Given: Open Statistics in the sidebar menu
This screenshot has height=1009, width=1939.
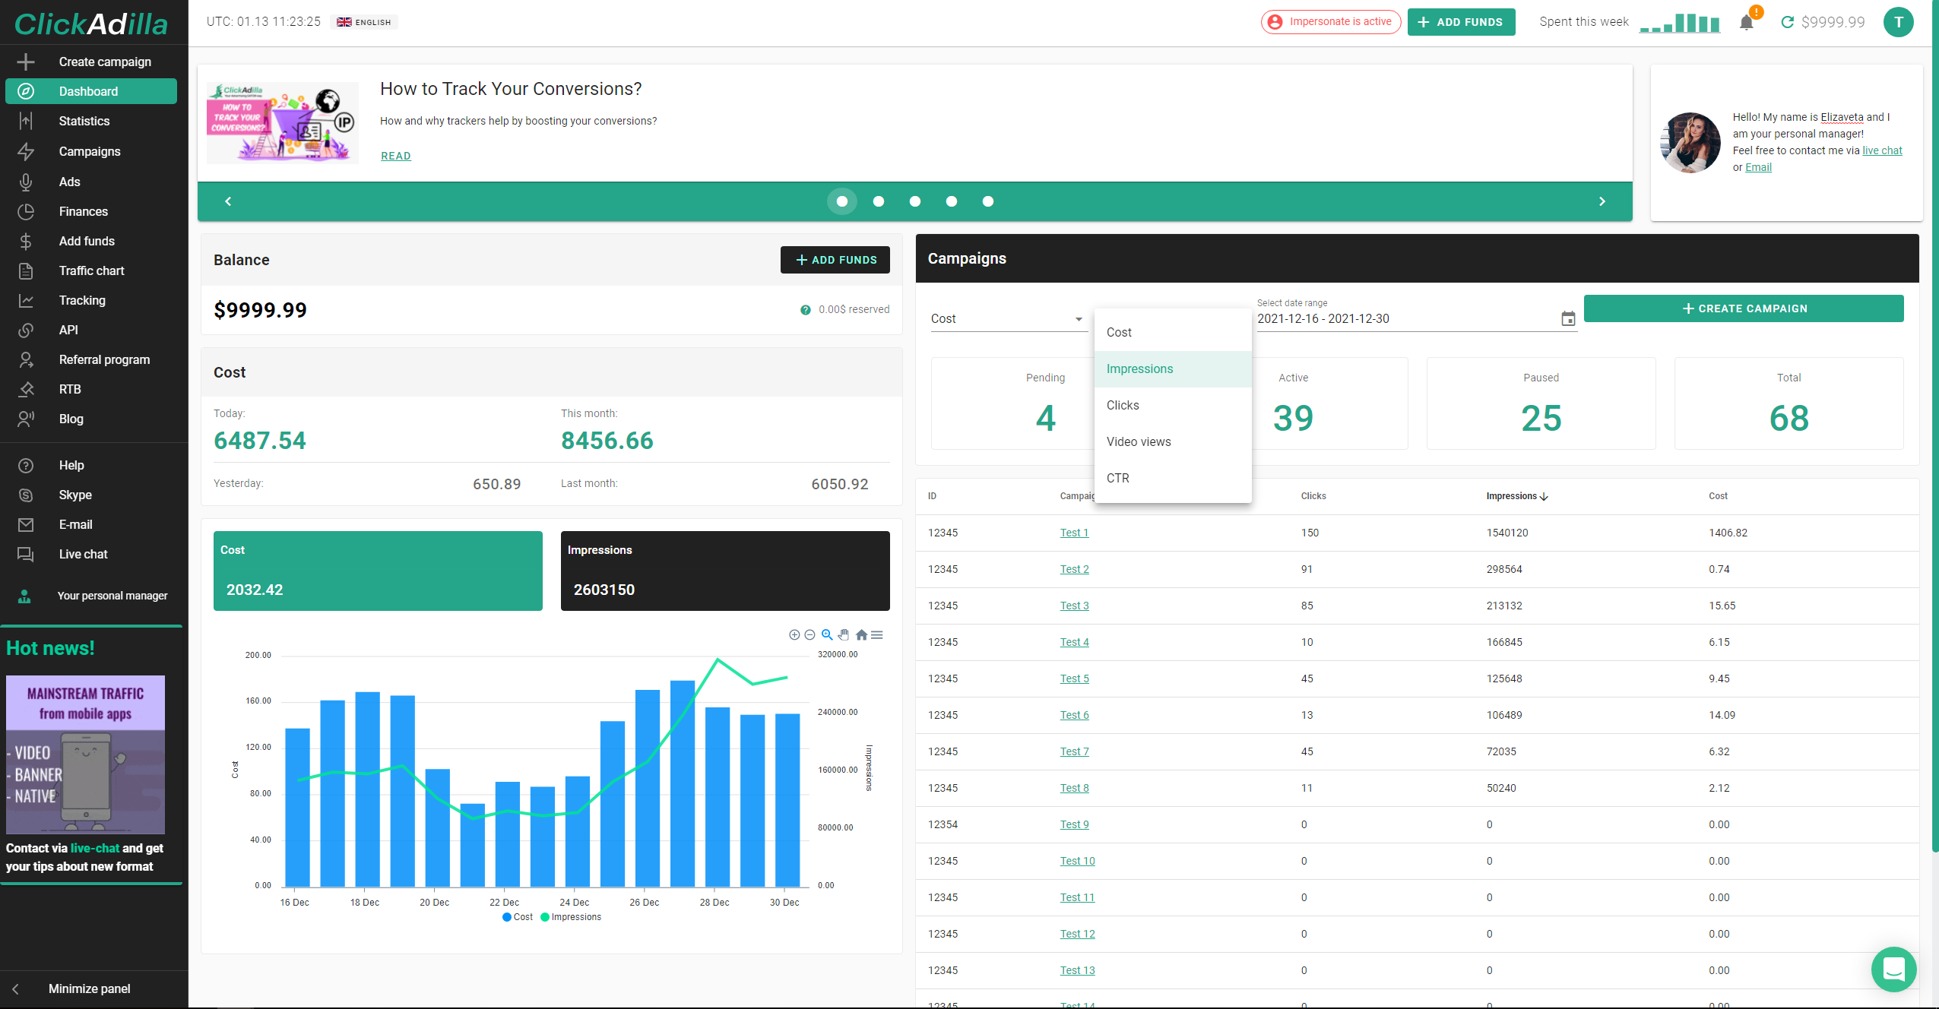Looking at the screenshot, I should pos(84,121).
